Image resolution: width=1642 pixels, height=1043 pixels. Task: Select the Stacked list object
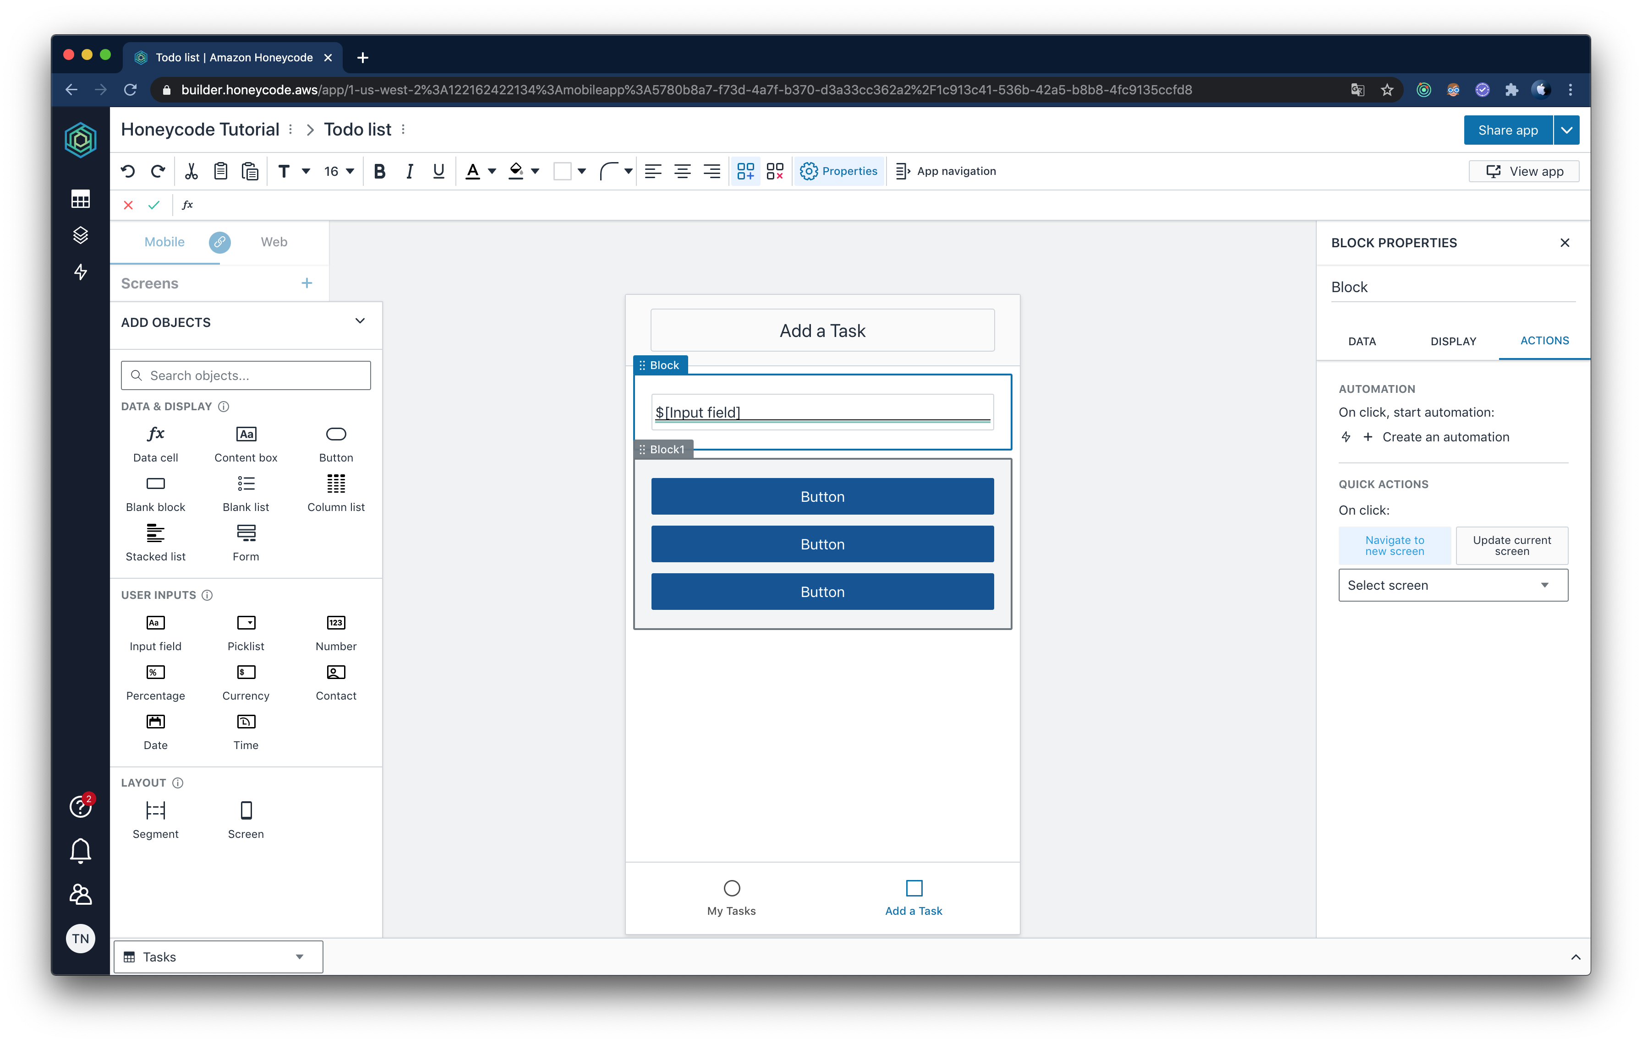click(155, 543)
